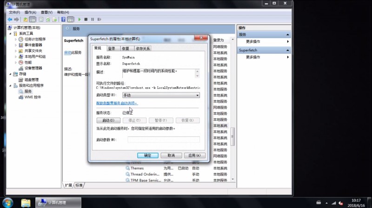372x208 pixels.
Task: Collapse the Superfetch section in actions pane
Action: pyautogui.click(x=287, y=50)
